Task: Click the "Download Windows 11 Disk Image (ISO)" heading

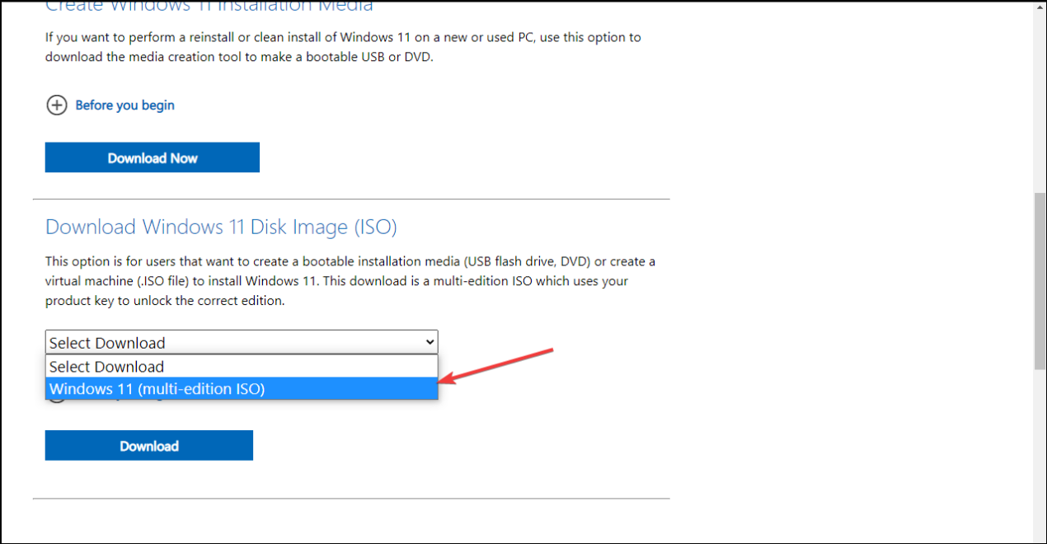Action: pos(221,227)
